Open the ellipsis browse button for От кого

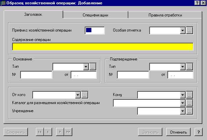click(x=85, y=95)
